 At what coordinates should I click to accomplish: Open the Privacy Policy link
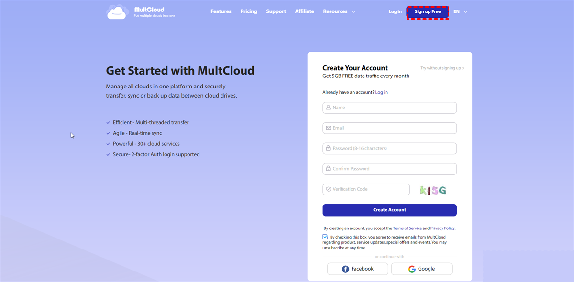[x=442, y=228]
